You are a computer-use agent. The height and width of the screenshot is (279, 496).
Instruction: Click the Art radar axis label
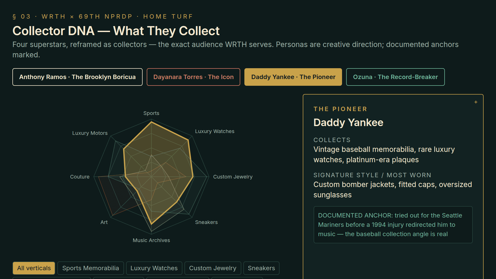click(104, 222)
